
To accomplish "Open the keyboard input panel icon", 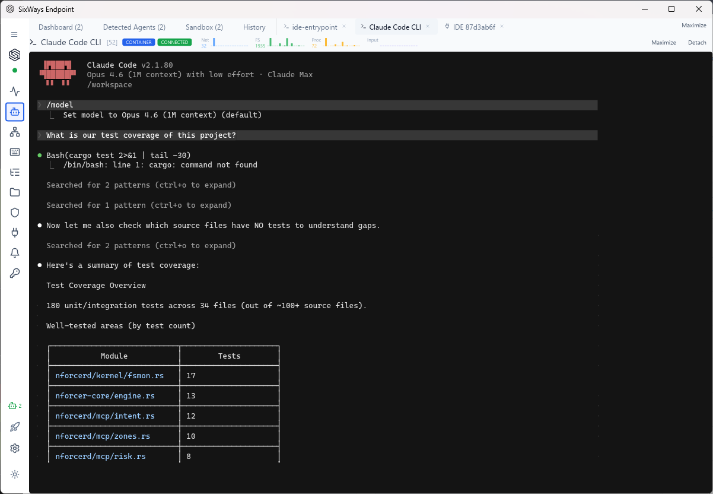I will (x=15, y=152).
